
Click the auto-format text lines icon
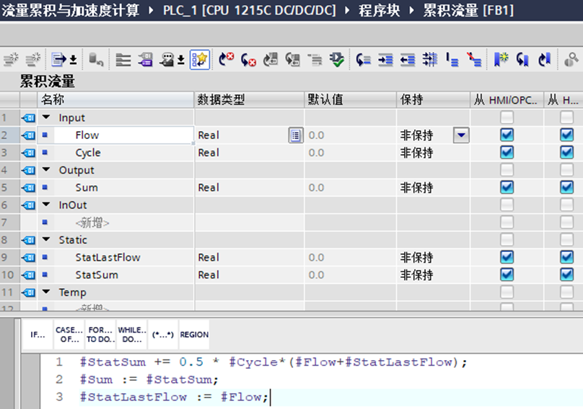tap(430, 59)
